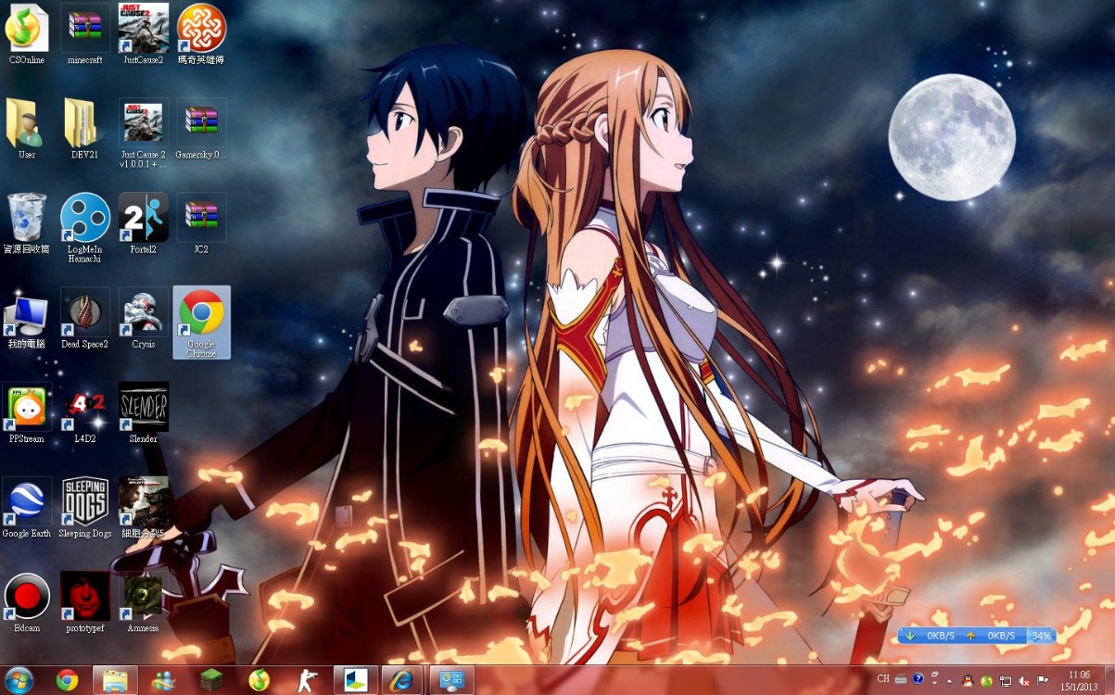Open Windows Live Messenger from the taskbar

(163, 680)
